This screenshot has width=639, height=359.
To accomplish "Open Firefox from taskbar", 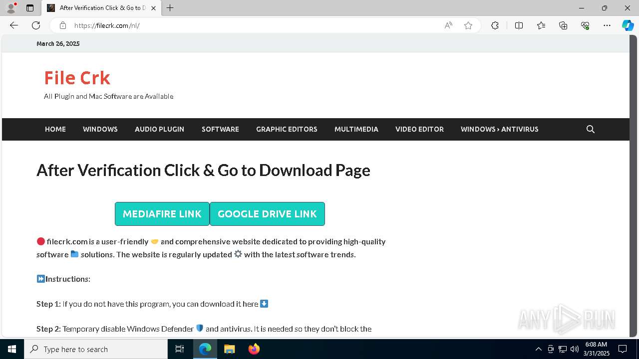I will (254, 349).
